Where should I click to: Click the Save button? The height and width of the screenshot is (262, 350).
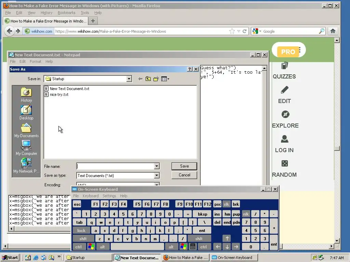click(184, 166)
